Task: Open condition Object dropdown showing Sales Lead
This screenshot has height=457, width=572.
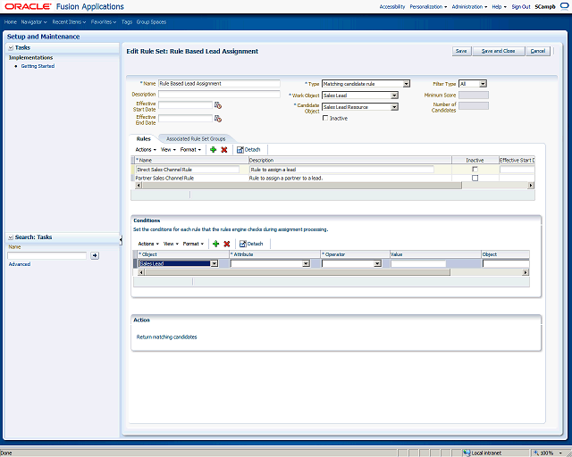Action: [214, 263]
